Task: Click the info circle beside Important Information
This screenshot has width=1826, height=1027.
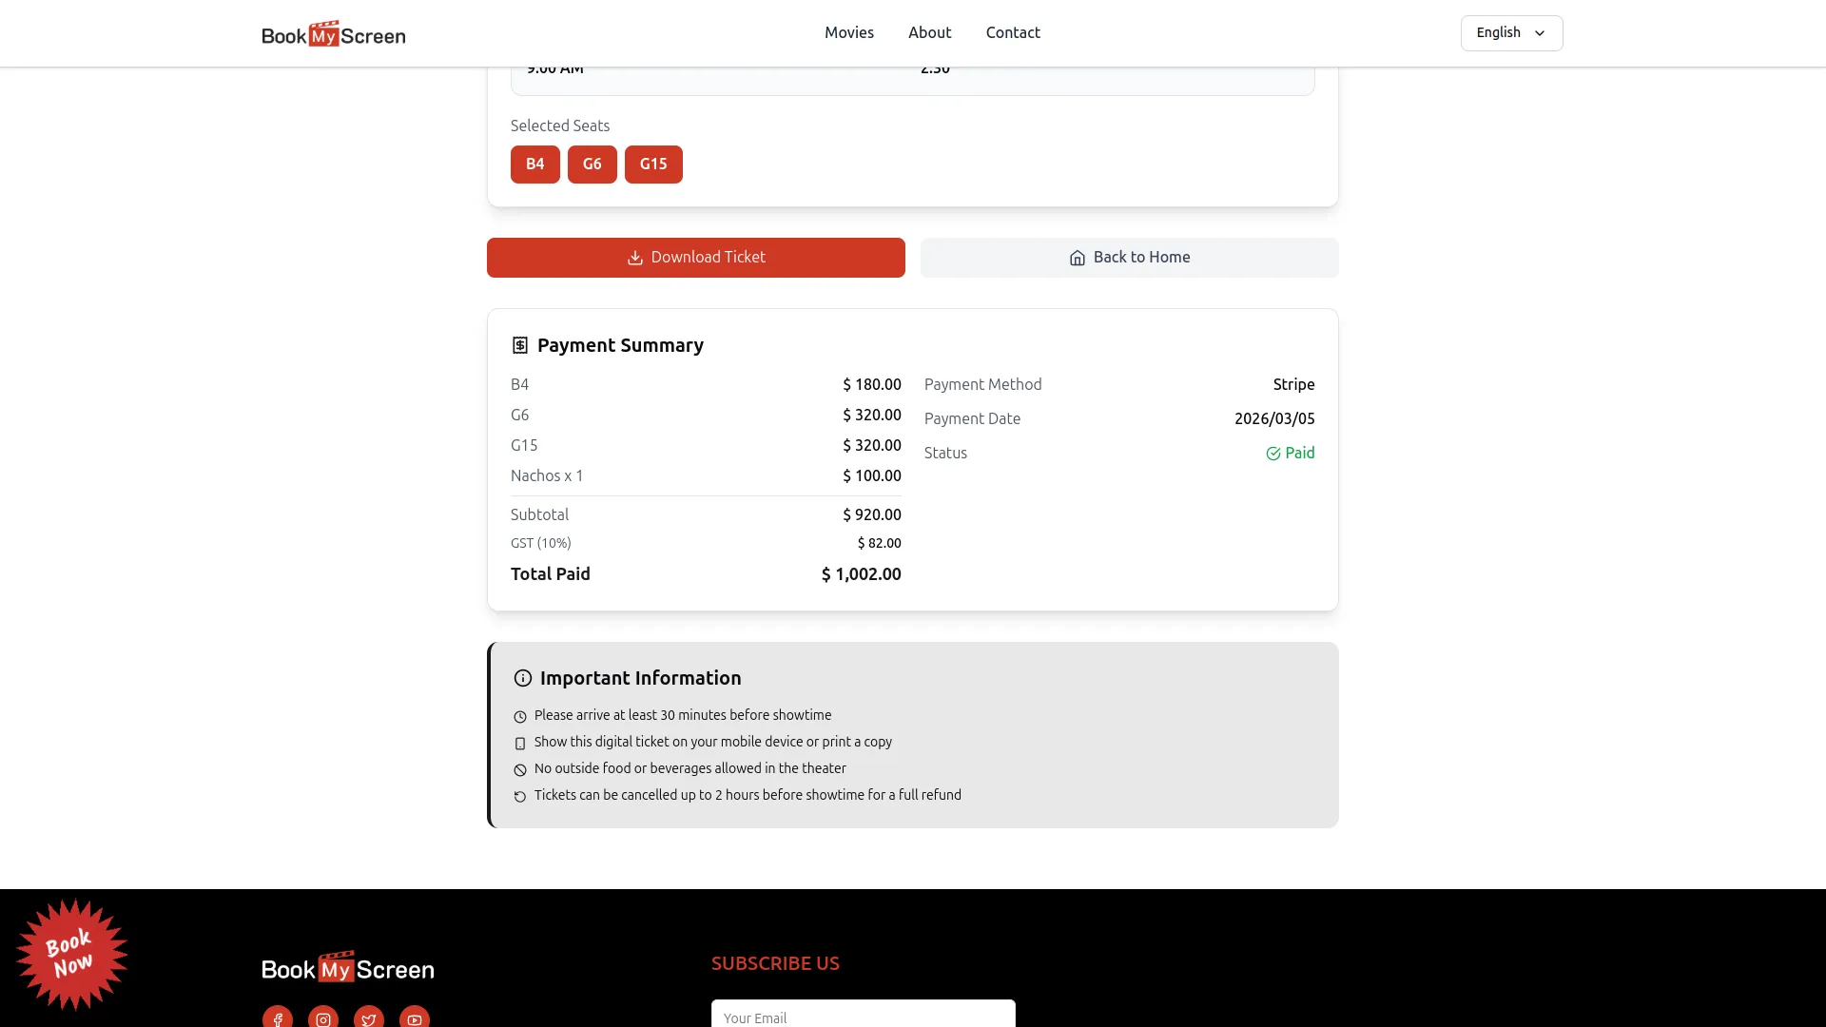Action: point(521,678)
